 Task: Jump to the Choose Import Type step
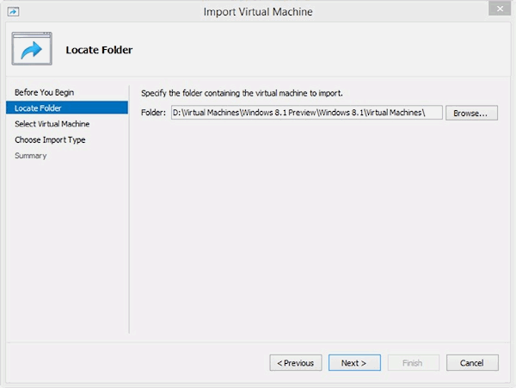pyautogui.click(x=50, y=139)
